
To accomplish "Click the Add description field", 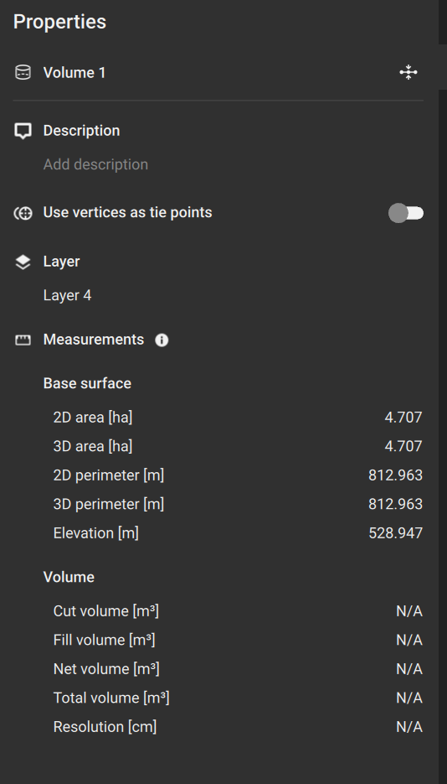I will 95,164.
